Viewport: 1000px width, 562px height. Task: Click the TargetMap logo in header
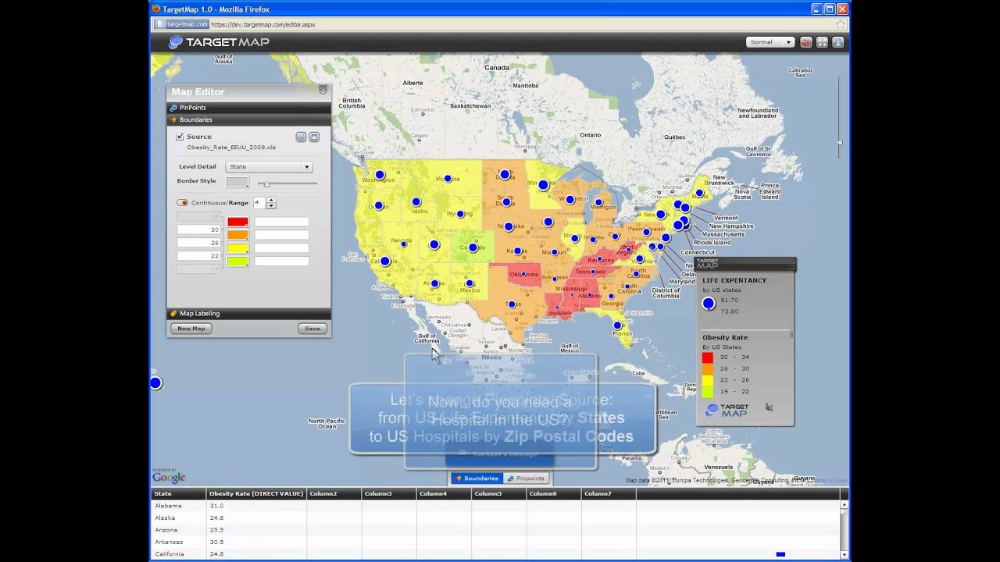pyautogui.click(x=220, y=42)
